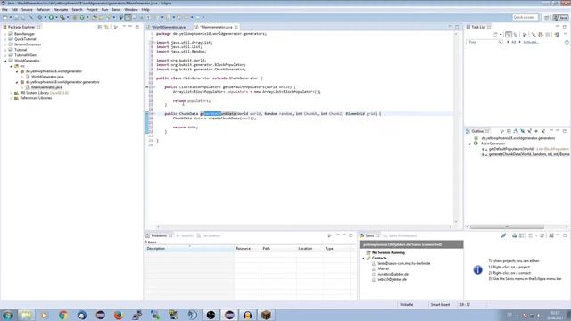The height and width of the screenshot is (321, 571).
Task: Open dropdown arrow next to New button
Action: [10, 17]
